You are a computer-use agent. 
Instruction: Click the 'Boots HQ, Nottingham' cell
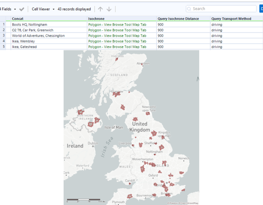click(49, 24)
